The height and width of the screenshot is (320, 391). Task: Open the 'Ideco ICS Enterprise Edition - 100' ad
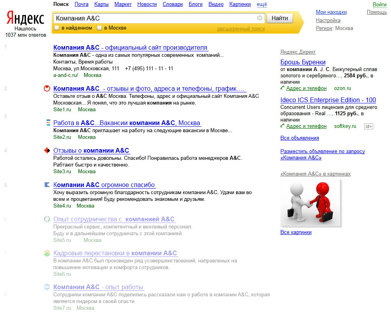click(x=328, y=100)
